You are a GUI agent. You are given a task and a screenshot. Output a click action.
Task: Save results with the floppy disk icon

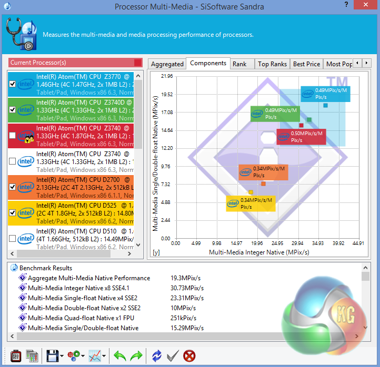click(x=52, y=356)
